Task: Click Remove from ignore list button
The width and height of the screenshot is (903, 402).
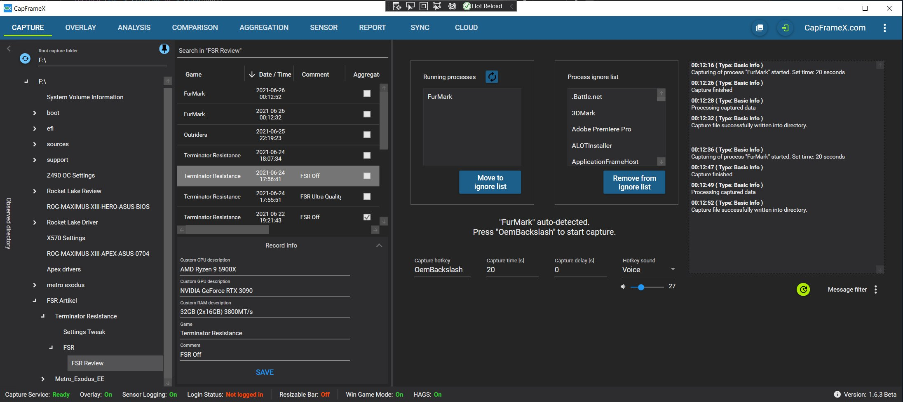Action: (x=634, y=182)
